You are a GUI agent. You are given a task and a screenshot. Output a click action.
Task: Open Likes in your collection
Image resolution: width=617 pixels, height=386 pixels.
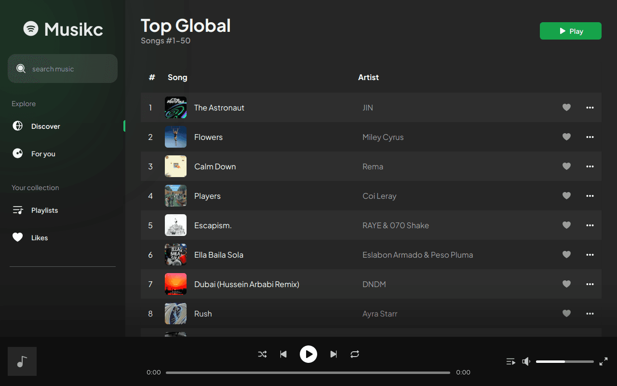coord(30,238)
